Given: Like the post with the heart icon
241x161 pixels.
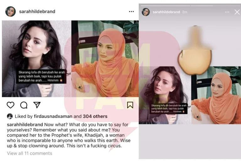Looking at the screenshot, I should click(11, 105).
